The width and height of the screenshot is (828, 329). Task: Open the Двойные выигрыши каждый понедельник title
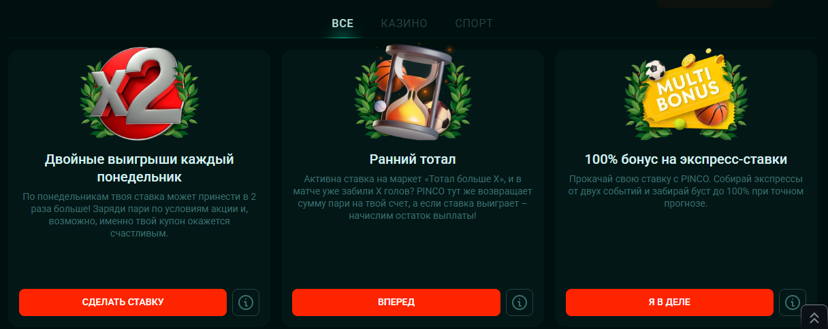pos(140,169)
